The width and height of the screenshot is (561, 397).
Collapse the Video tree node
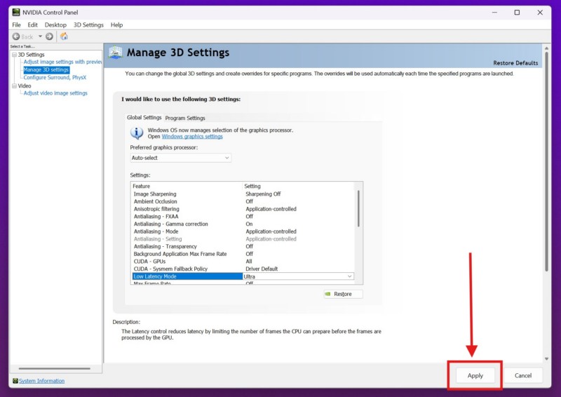coord(14,86)
